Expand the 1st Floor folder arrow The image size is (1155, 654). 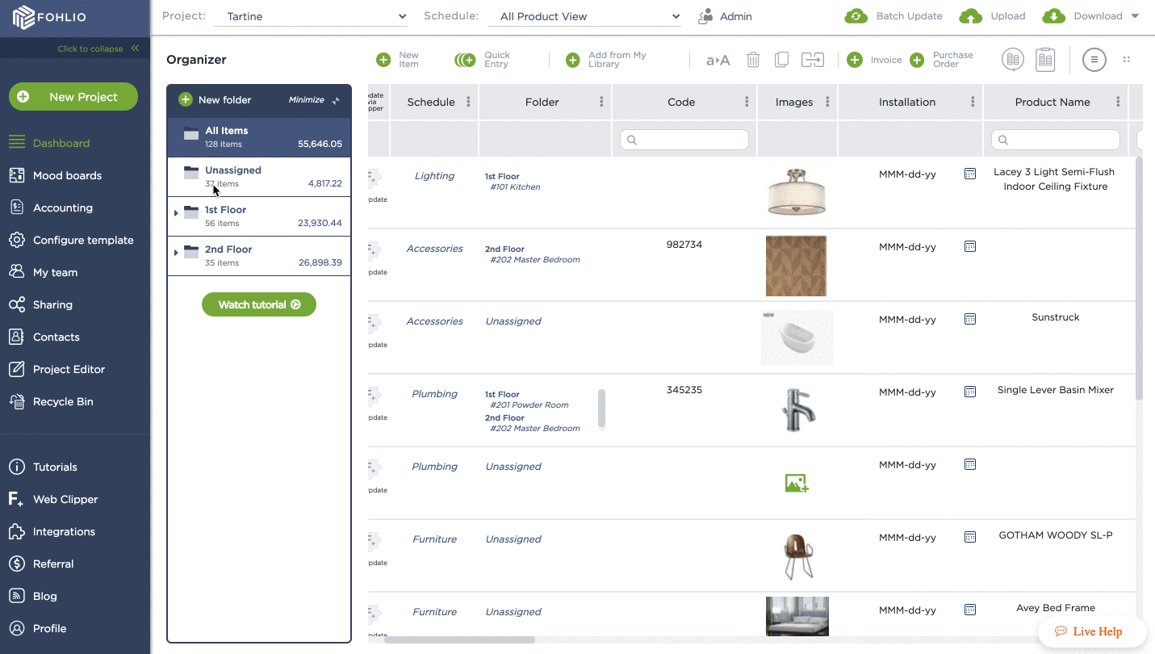tap(176, 213)
